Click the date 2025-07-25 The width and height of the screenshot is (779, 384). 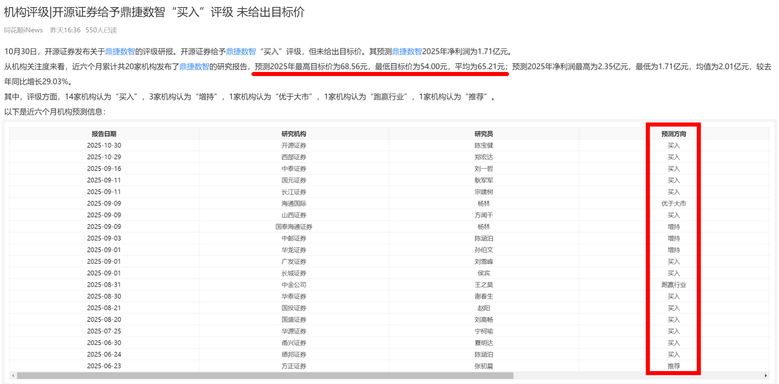point(104,331)
